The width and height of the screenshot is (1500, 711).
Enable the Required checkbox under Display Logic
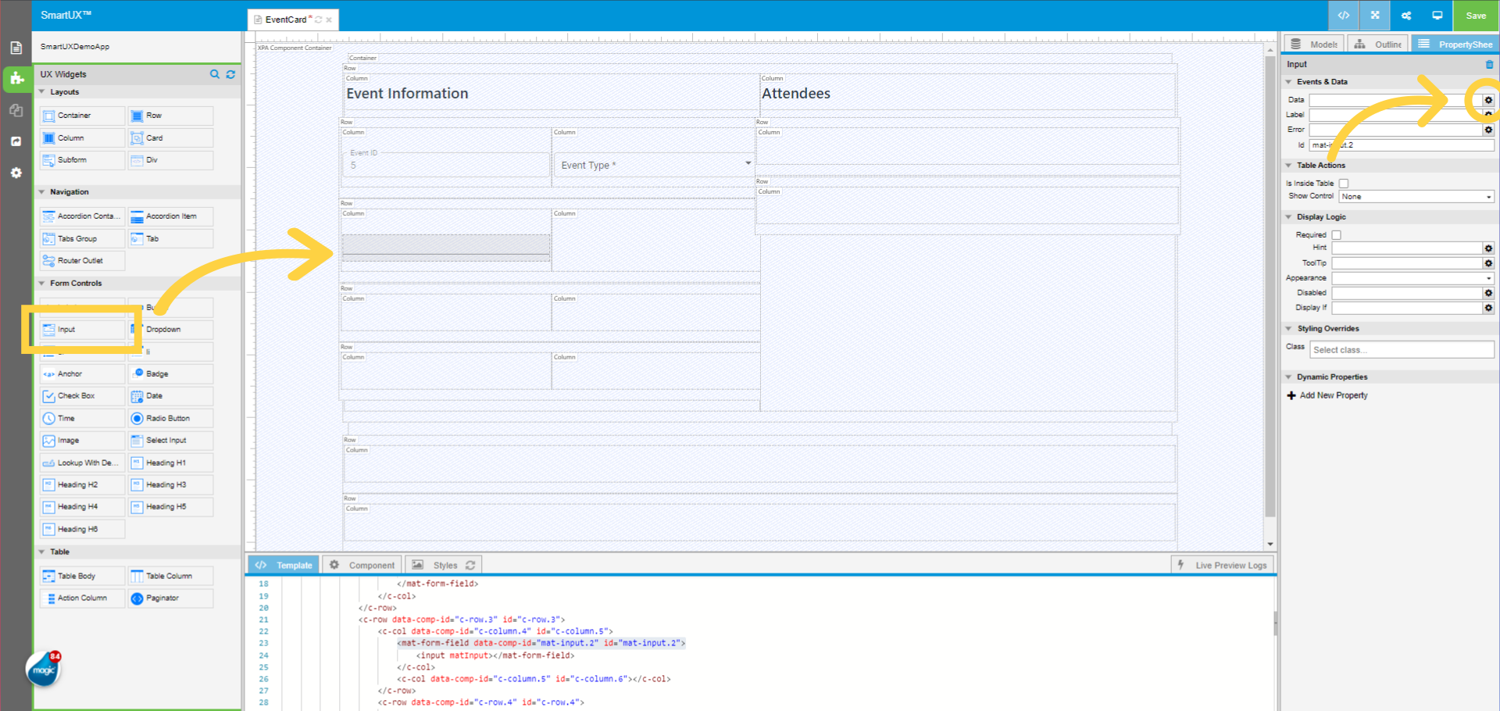[x=1337, y=234]
